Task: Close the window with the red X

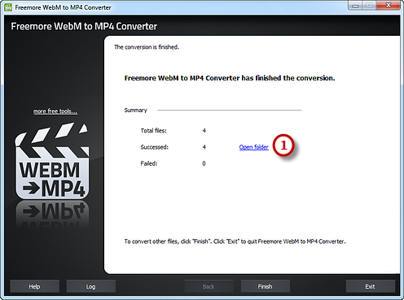Action: pyautogui.click(x=389, y=6)
